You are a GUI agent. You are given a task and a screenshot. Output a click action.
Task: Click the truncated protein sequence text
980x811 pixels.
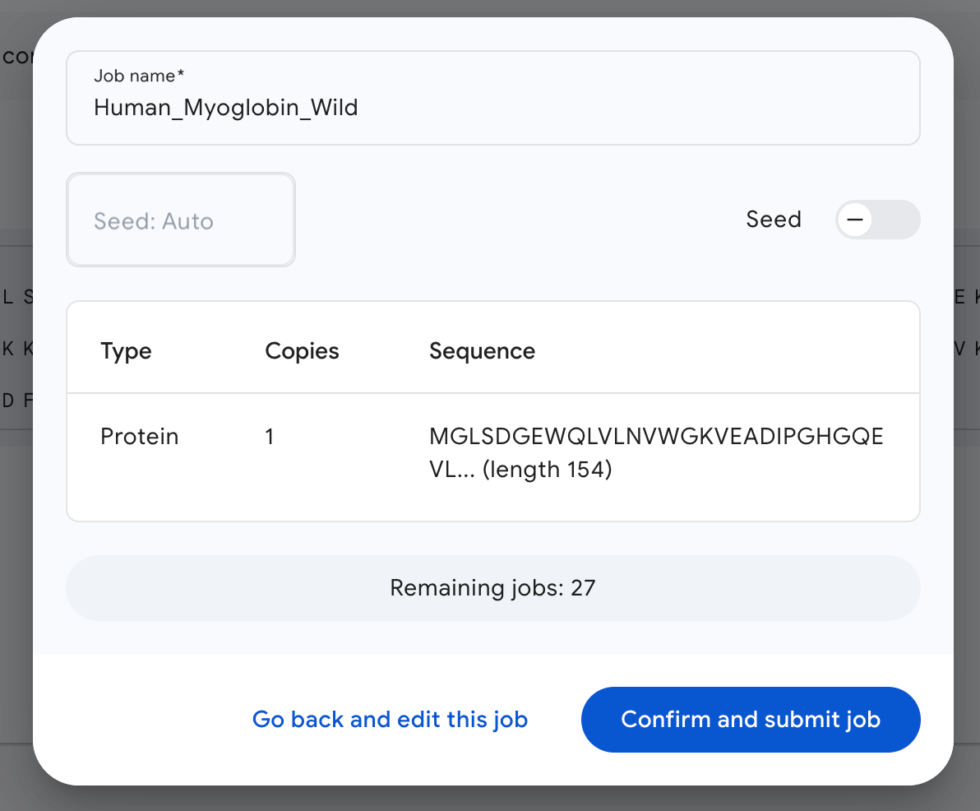(x=655, y=436)
